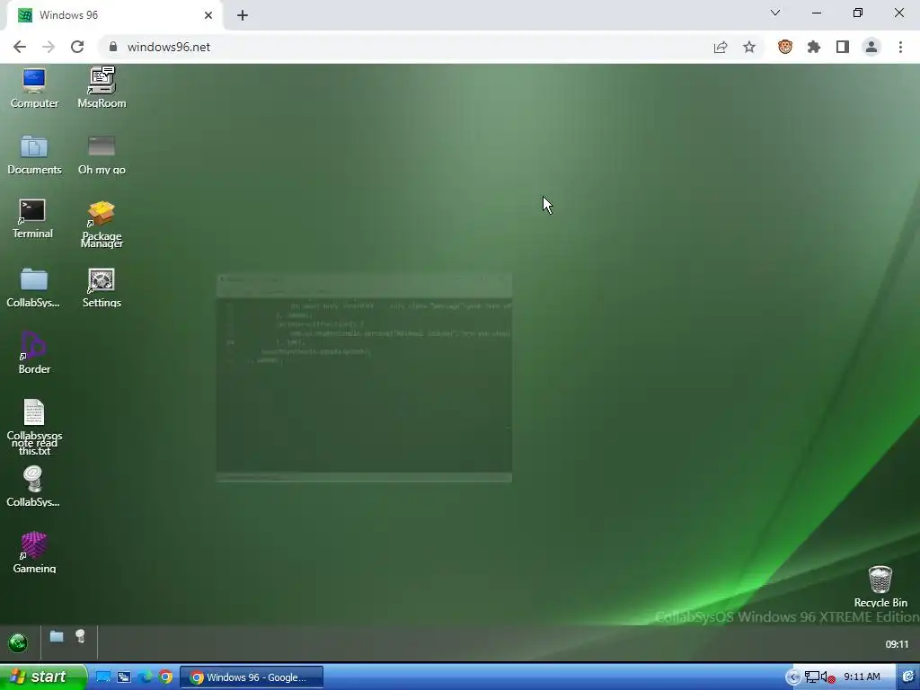Go back in Chrome browser
This screenshot has height=690, width=920.
(x=20, y=47)
